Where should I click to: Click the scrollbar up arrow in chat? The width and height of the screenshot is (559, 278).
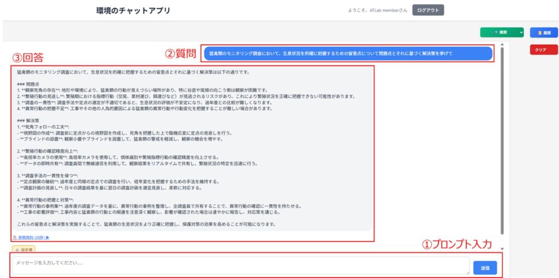[502, 45]
